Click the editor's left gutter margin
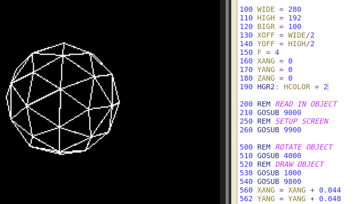The image size is (364, 204). point(233,102)
